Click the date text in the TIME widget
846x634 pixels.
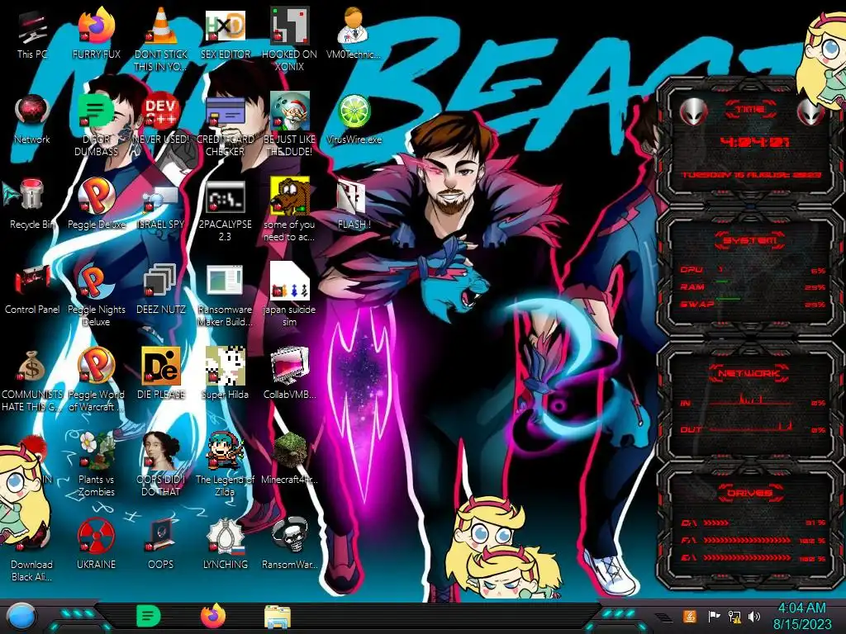751,175
